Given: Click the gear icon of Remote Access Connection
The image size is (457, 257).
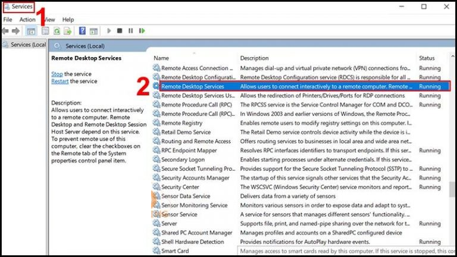Looking at the screenshot, I should [156, 68].
